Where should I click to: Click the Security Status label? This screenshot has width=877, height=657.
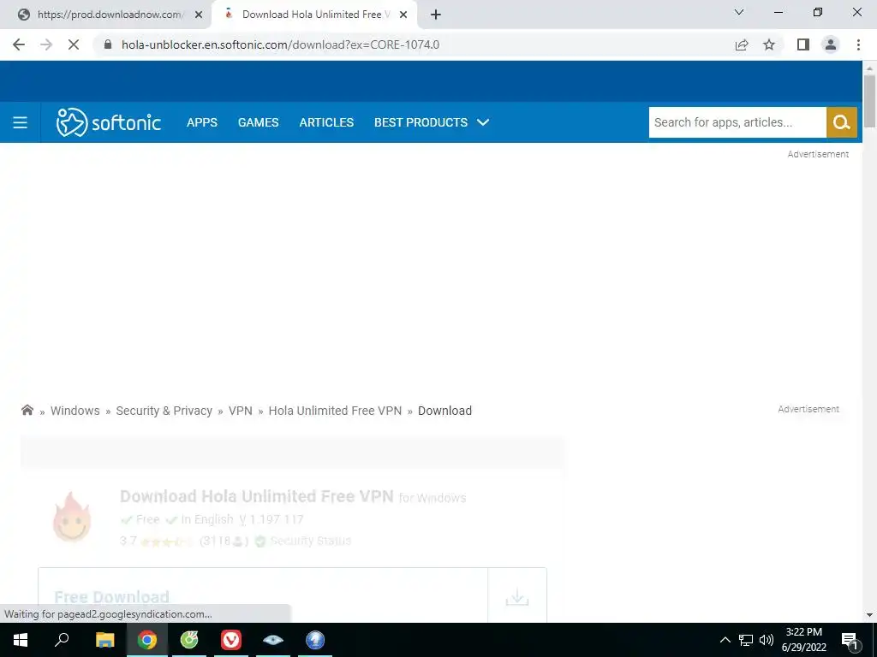point(310,541)
